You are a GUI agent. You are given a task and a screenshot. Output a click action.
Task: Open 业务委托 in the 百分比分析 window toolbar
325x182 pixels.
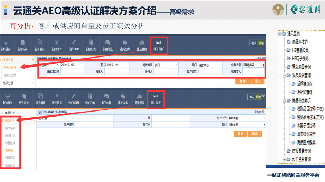[40, 45]
